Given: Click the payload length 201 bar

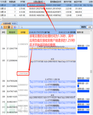Looking at the screenshot, I should point(78,86).
